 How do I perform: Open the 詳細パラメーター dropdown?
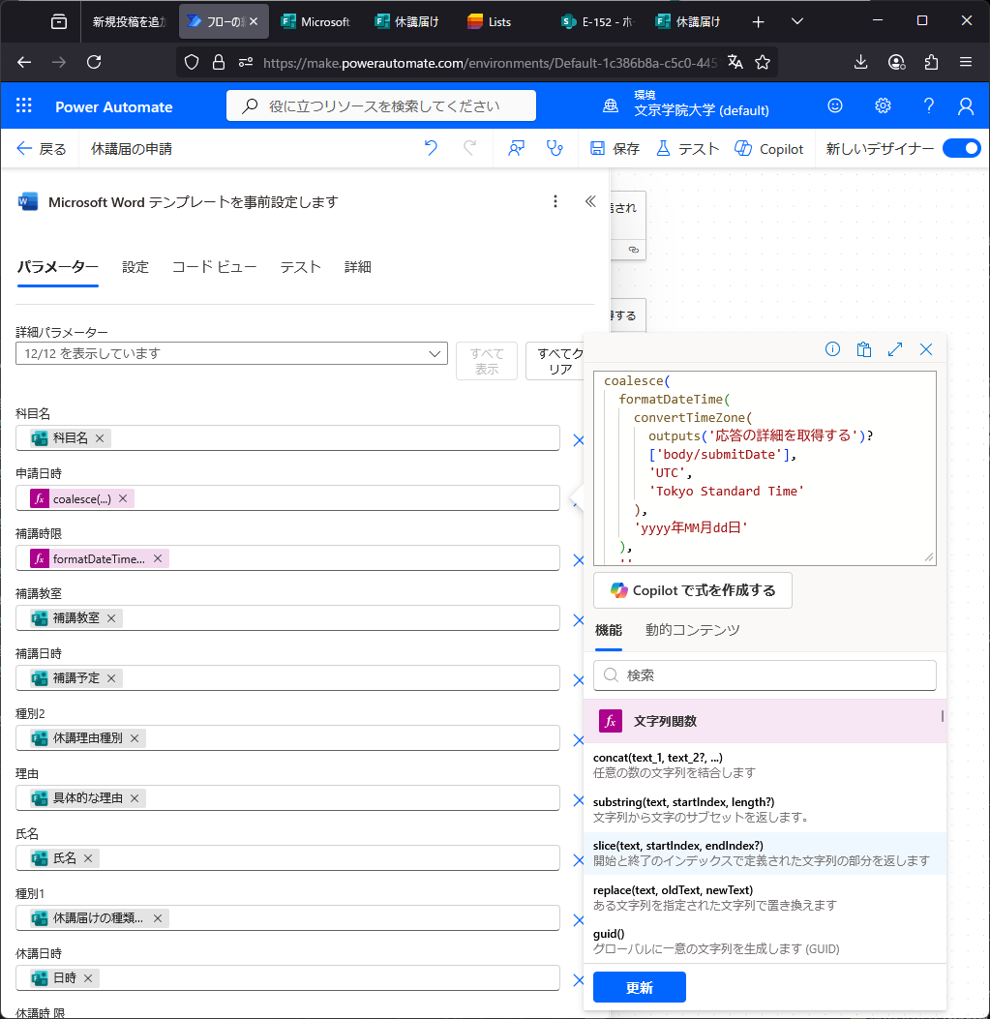coord(231,354)
